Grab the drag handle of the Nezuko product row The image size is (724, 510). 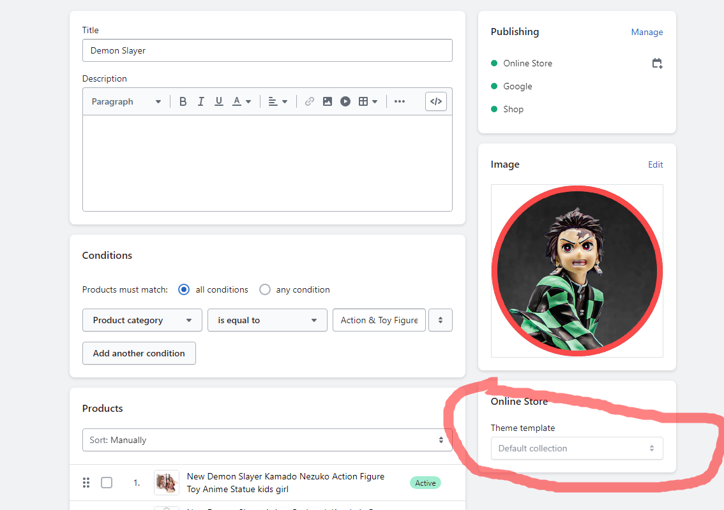pyautogui.click(x=86, y=483)
